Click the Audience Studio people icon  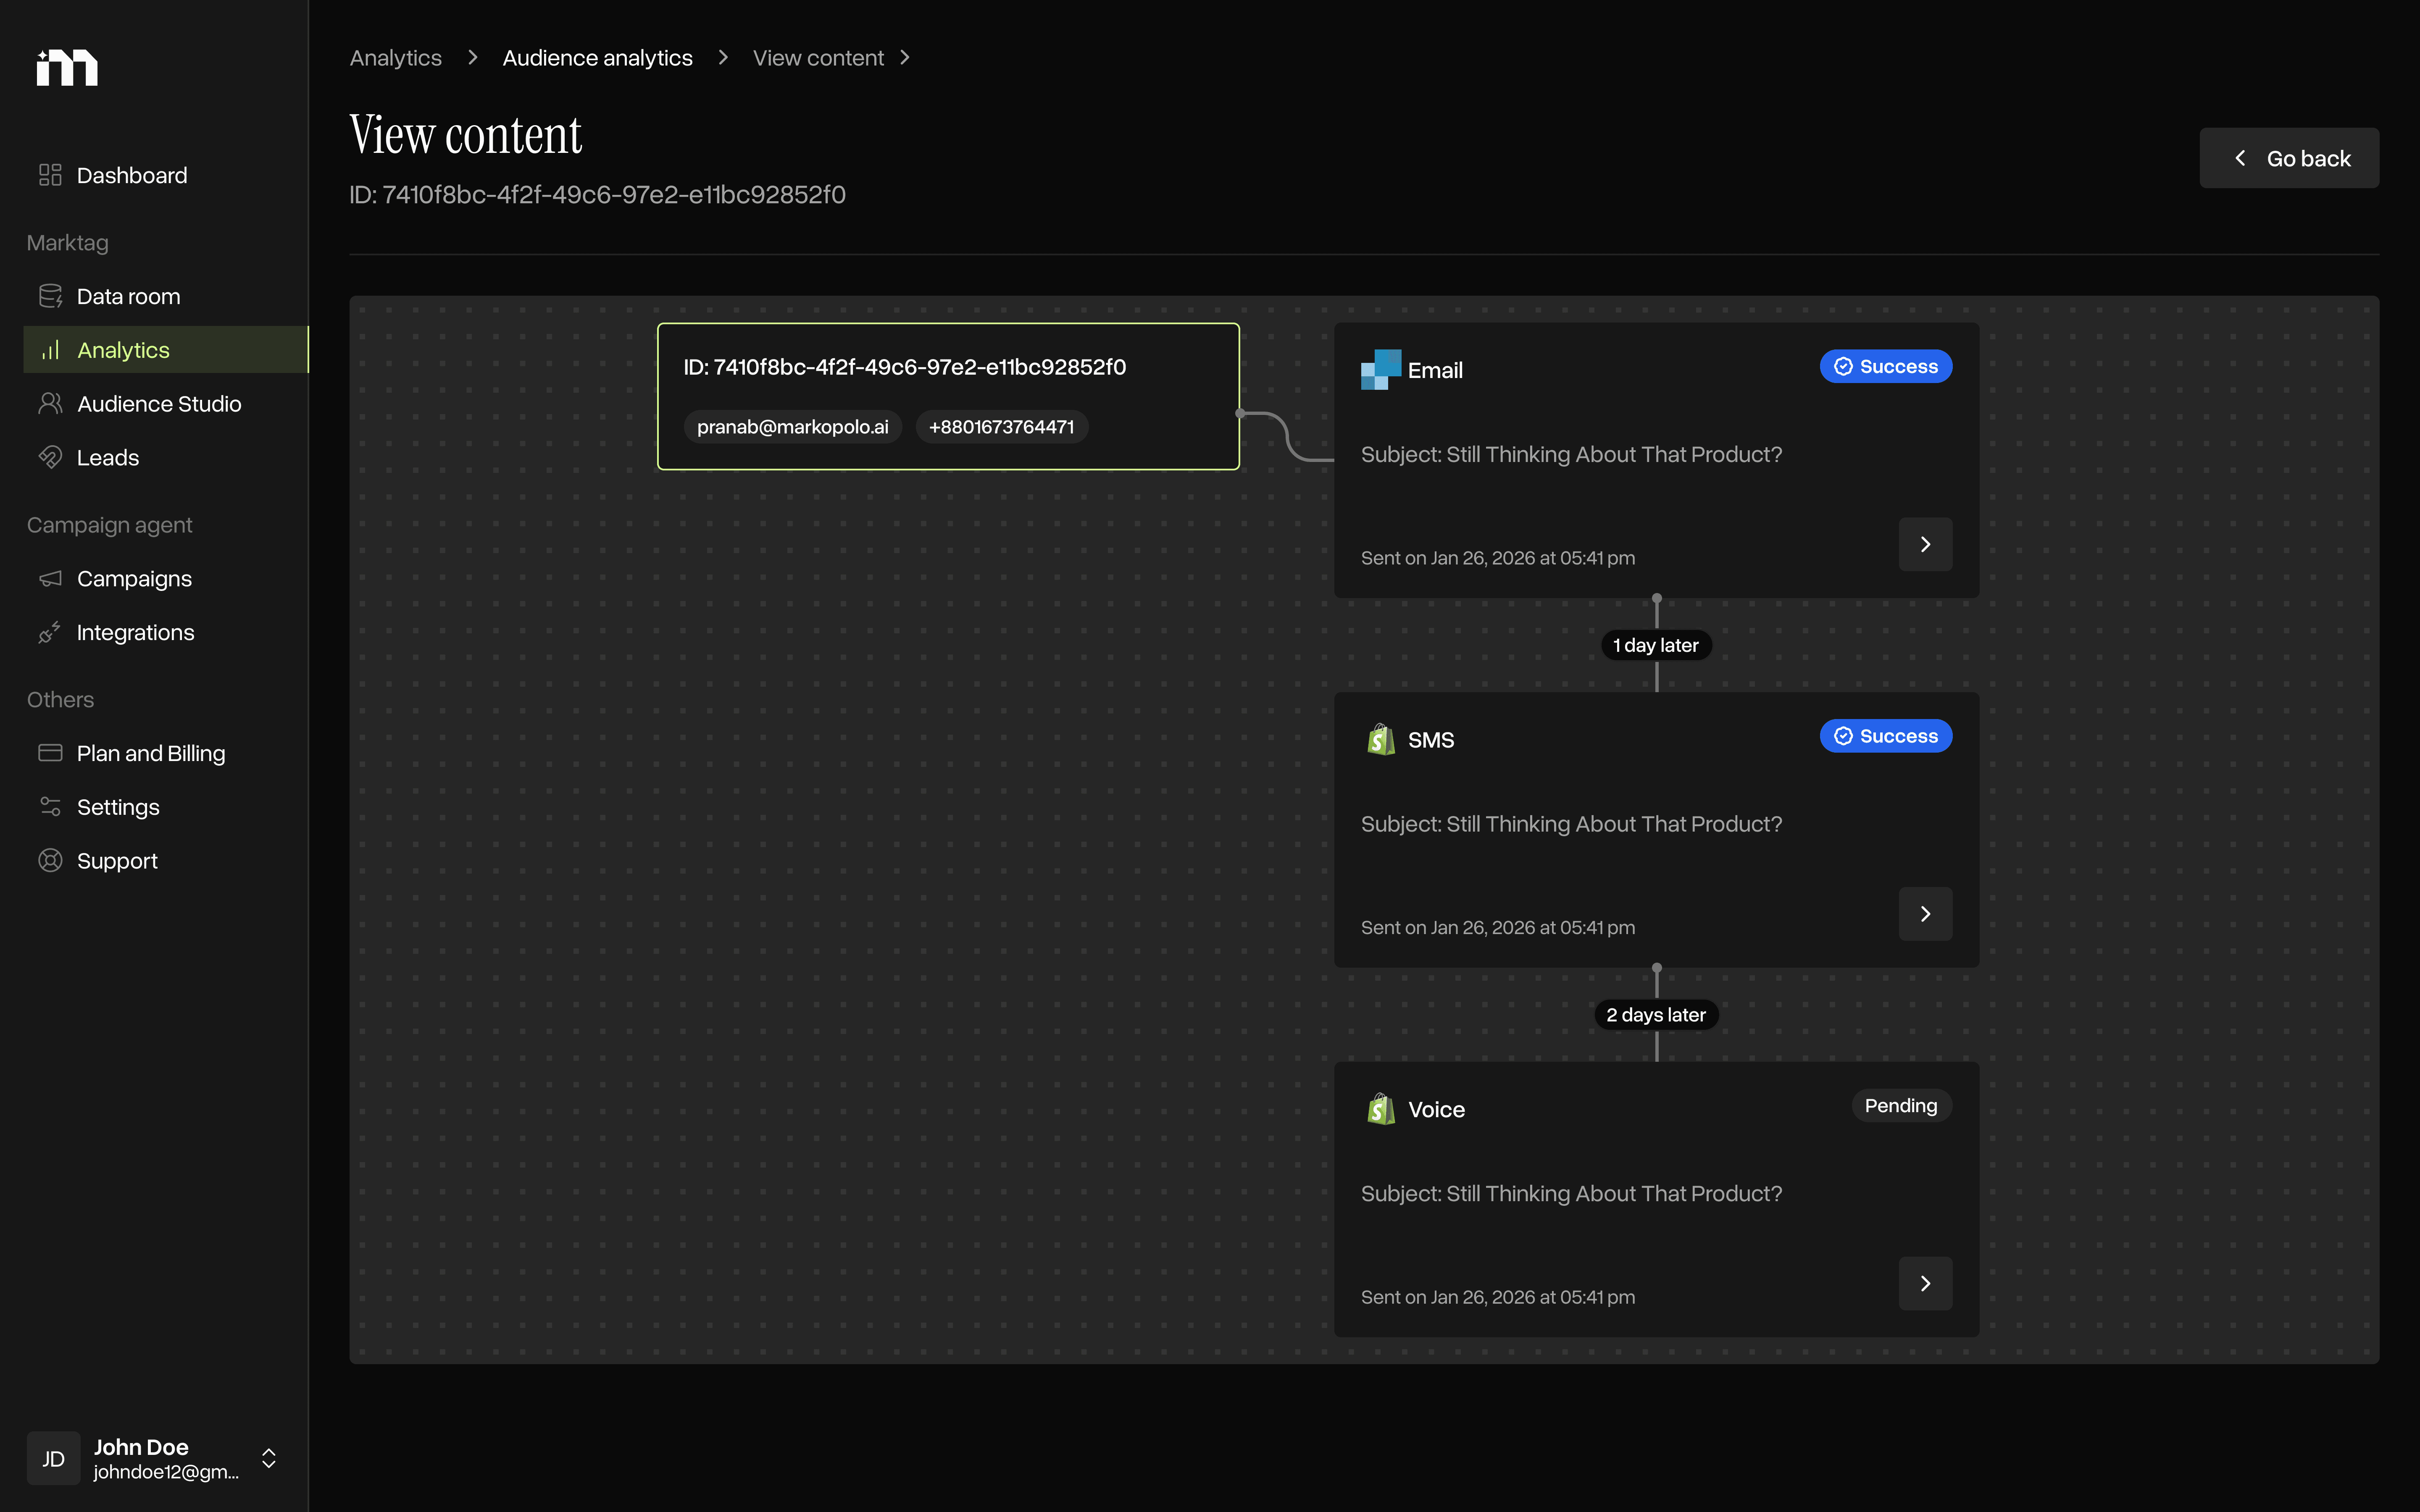pyautogui.click(x=50, y=404)
